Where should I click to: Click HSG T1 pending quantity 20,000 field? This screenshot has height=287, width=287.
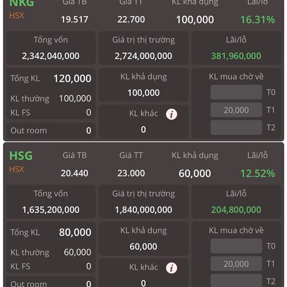pyautogui.click(x=236, y=264)
